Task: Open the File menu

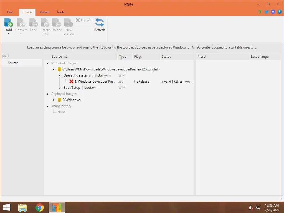Action: [x=10, y=12]
